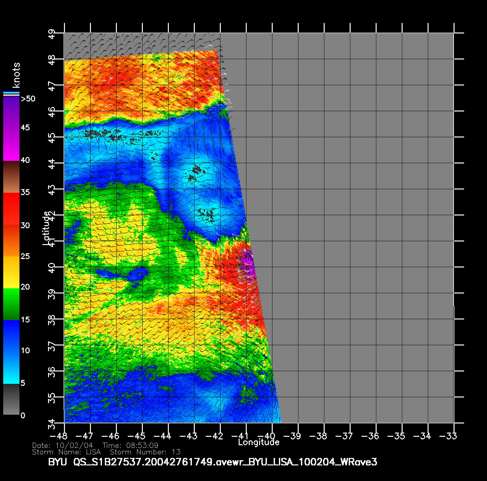The width and height of the screenshot is (487, 481).
Task: Click longitude tick label '-45'
Action: [137, 436]
